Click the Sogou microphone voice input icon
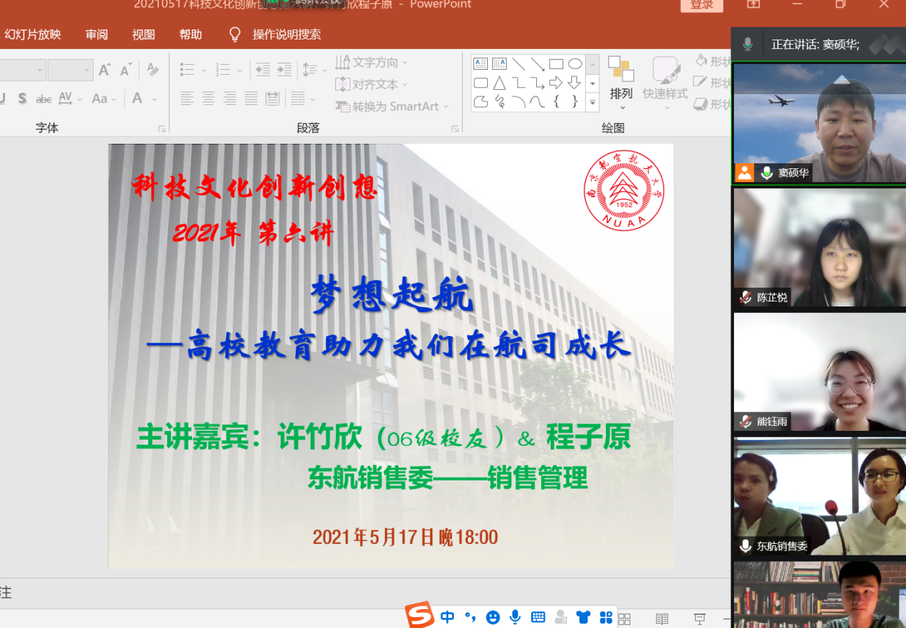The image size is (906, 628). (515, 616)
